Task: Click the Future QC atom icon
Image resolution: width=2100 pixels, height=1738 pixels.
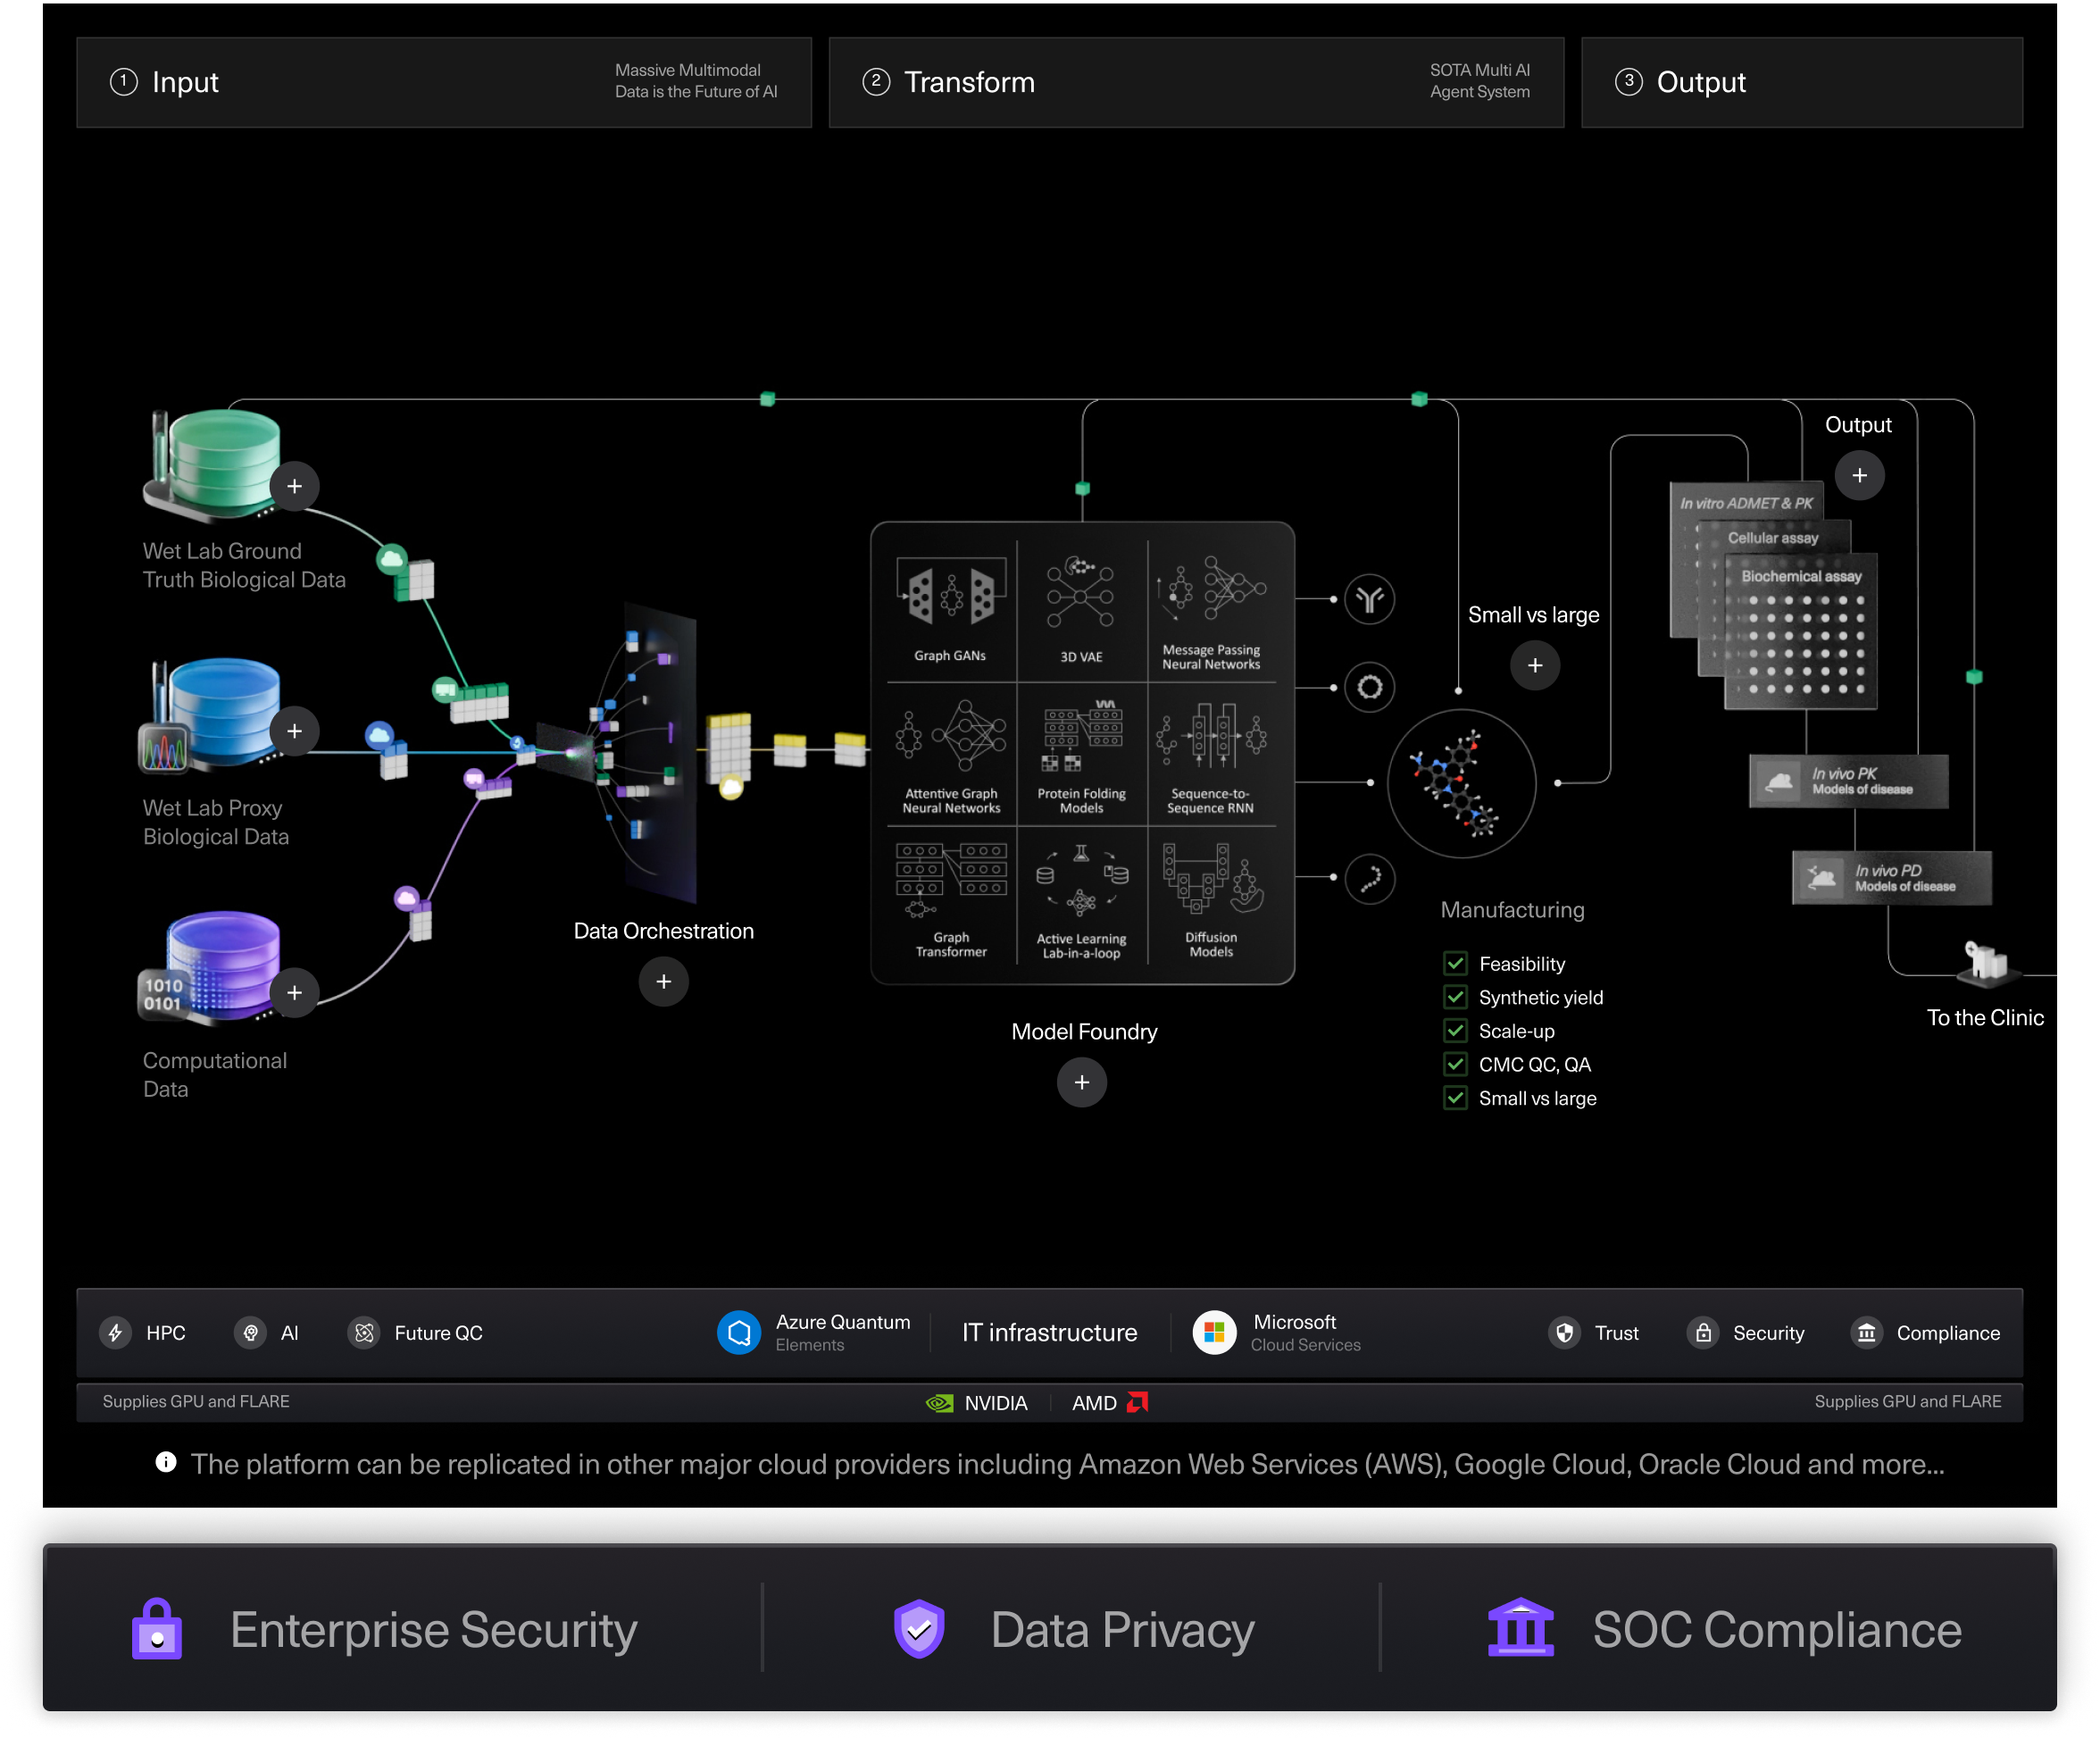Action: click(364, 1333)
